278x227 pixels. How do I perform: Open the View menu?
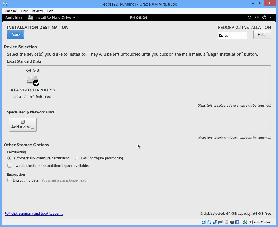tap(24, 11)
